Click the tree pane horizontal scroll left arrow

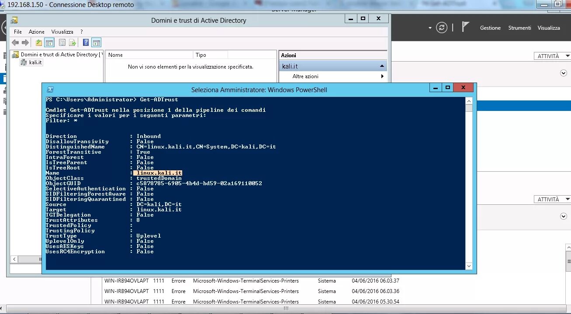click(14, 259)
